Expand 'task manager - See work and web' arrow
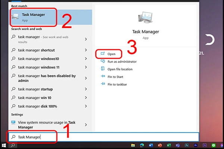 click(x=86, y=39)
